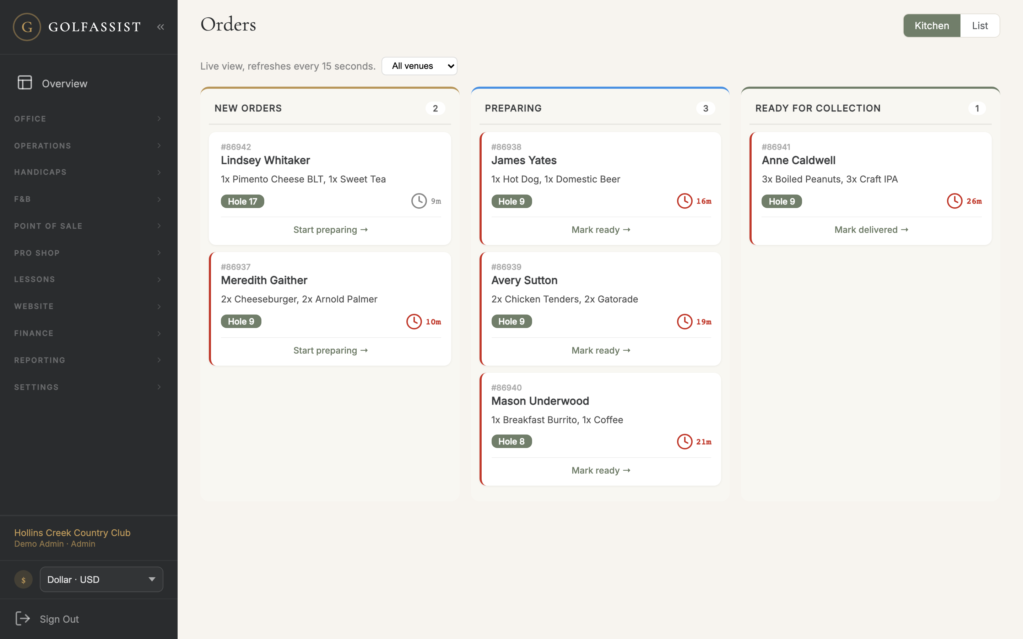The height and width of the screenshot is (639, 1023).
Task: Expand the Point of Sale section
Action: coord(88,226)
